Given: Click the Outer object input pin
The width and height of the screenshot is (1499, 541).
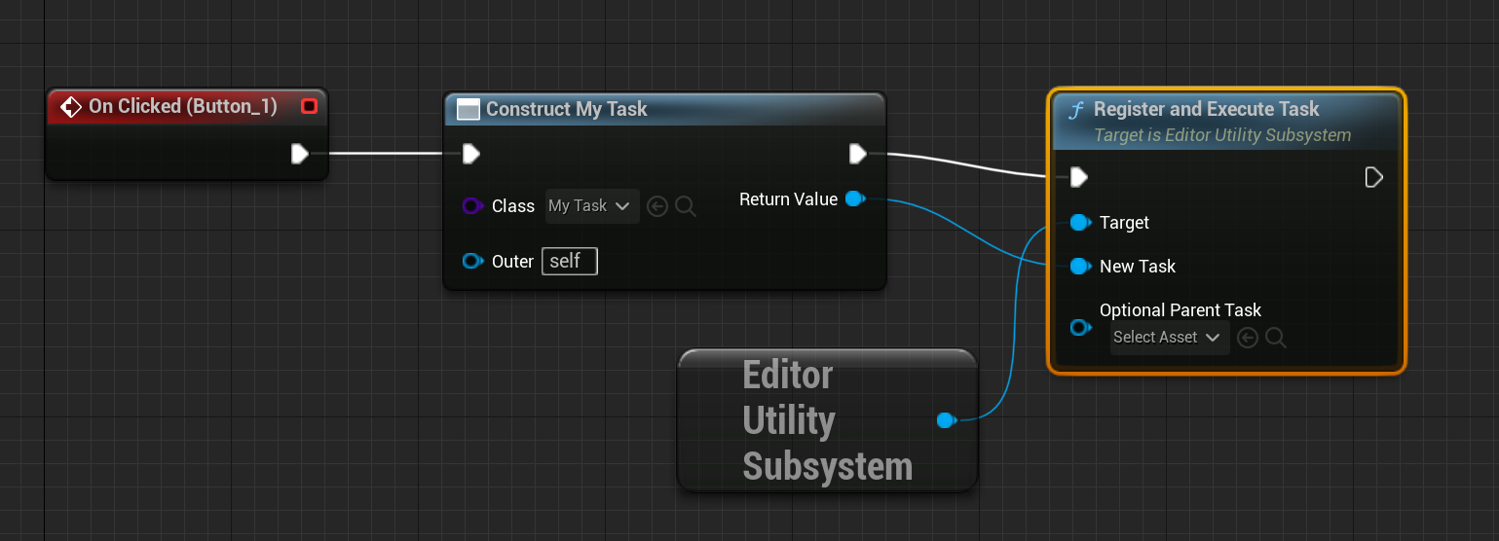Looking at the screenshot, I should pos(472,261).
